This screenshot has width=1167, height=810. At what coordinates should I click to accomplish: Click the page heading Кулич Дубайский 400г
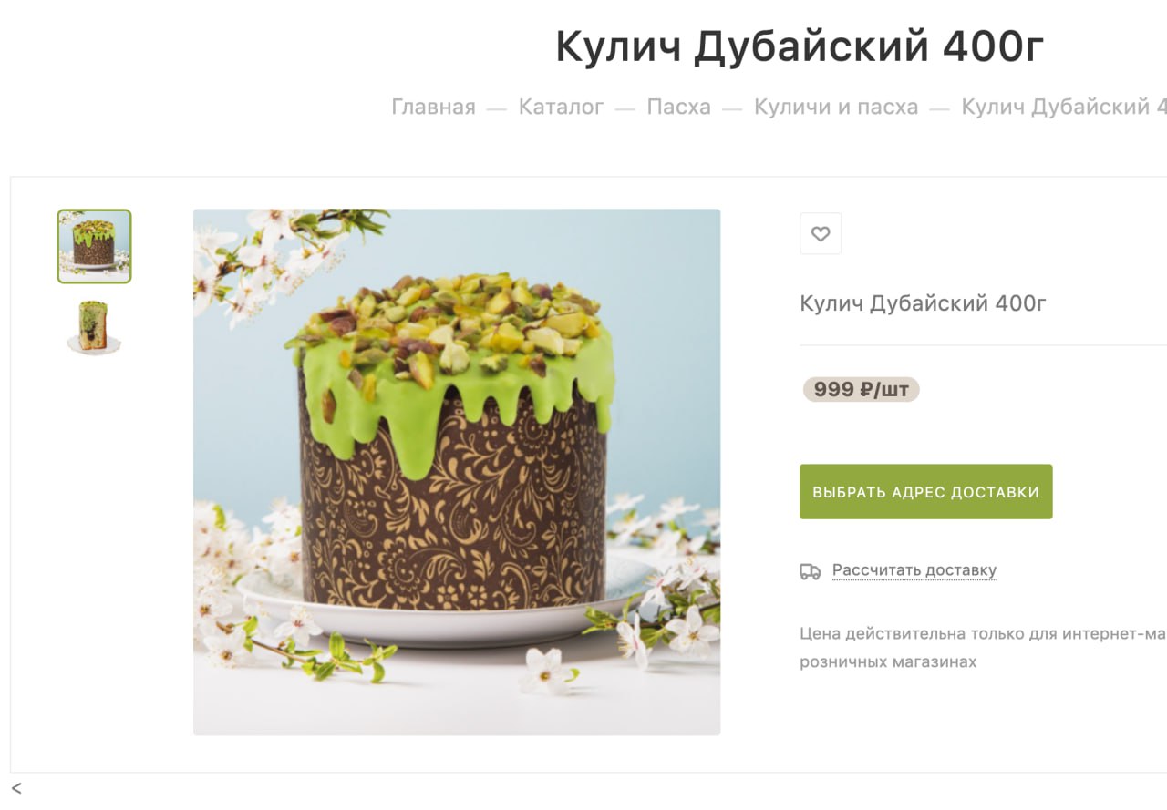[800, 47]
